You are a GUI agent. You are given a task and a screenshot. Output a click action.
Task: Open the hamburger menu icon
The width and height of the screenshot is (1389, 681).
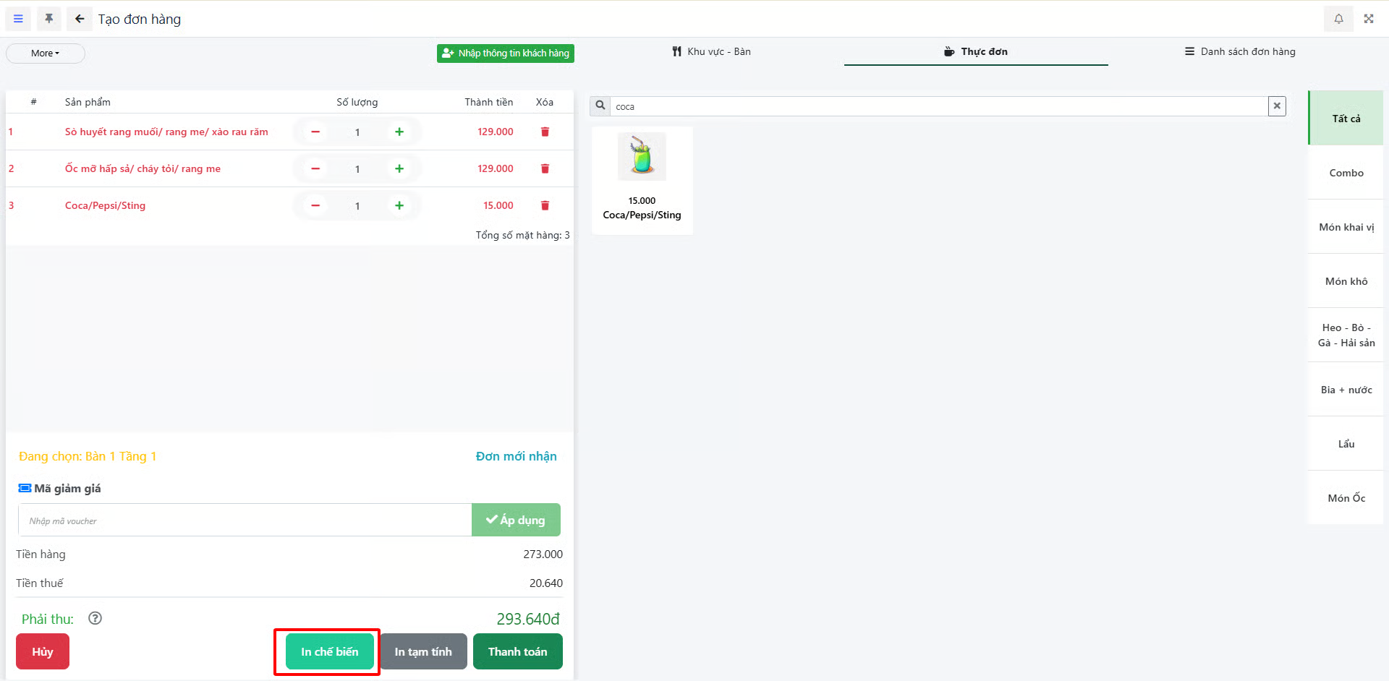tap(18, 19)
